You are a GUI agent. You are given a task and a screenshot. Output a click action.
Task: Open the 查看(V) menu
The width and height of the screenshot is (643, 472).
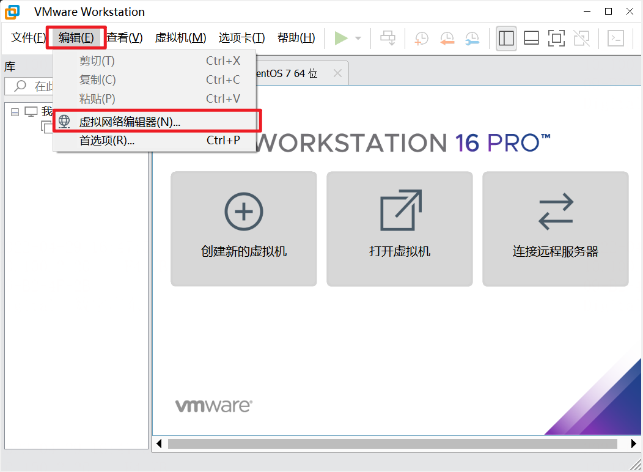[125, 38]
